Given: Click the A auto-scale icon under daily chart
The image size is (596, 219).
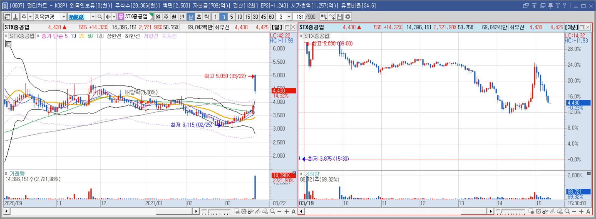Looking at the screenshot, I should pyautogui.click(x=294, y=211).
